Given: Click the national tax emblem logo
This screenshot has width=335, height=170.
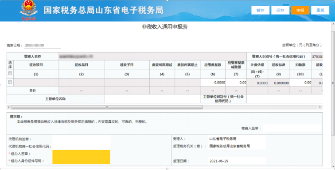Looking at the screenshot, I should pyautogui.click(x=29, y=10).
